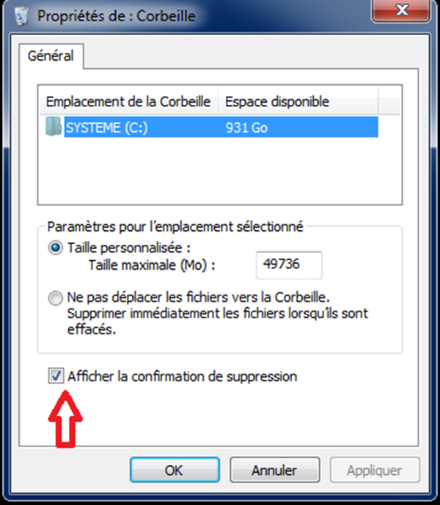Select the SYSTEME (C:) location entry
This screenshot has height=505, width=440.
click(x=107, y=128)
